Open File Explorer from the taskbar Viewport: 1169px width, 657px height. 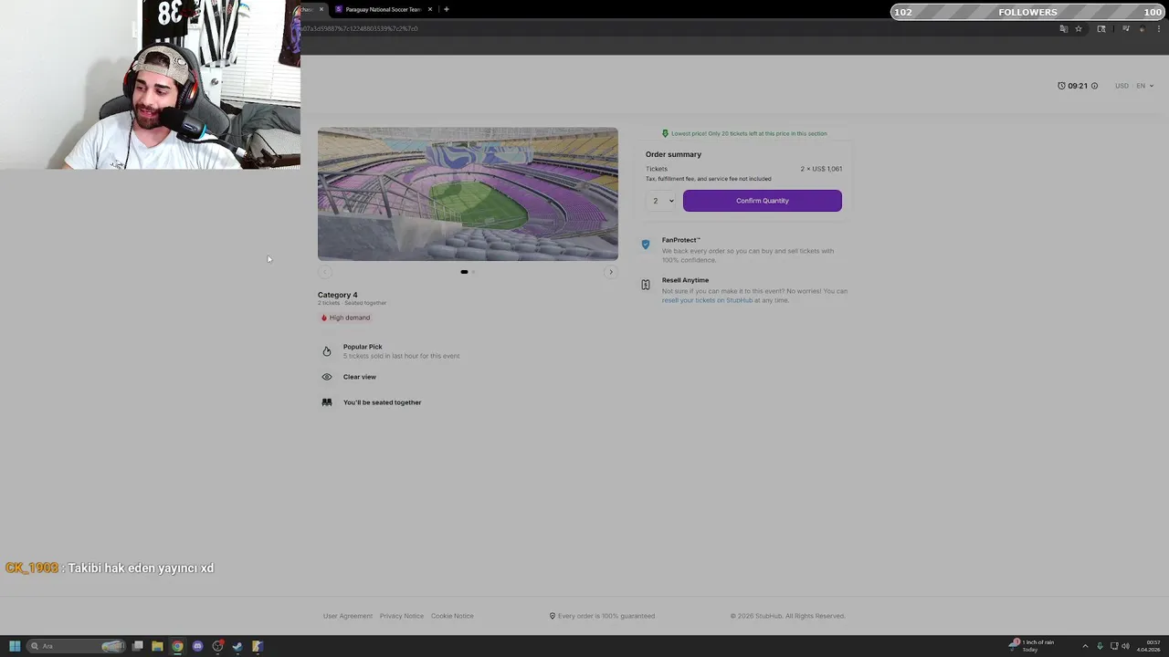[157, 646]
